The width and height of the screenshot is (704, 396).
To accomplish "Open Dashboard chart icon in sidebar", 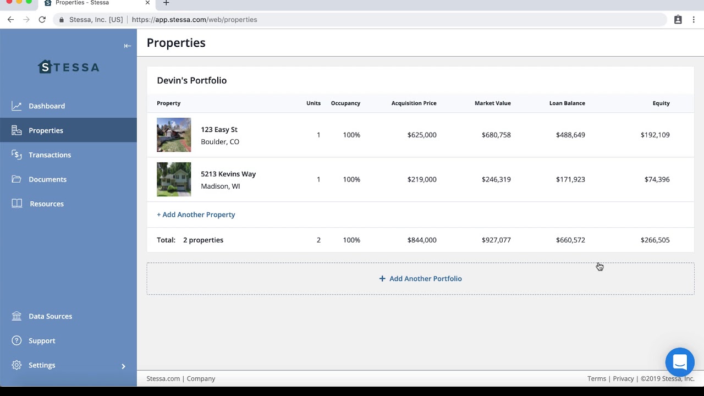I will click(16, 106).
